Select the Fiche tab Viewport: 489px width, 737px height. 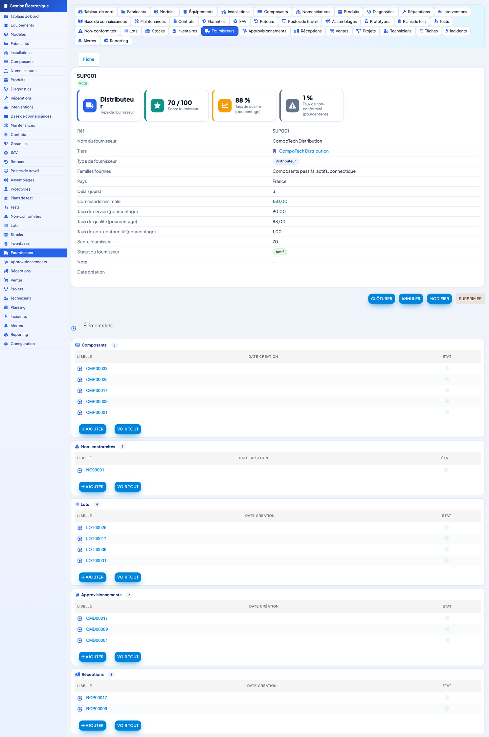coord(89,60)
